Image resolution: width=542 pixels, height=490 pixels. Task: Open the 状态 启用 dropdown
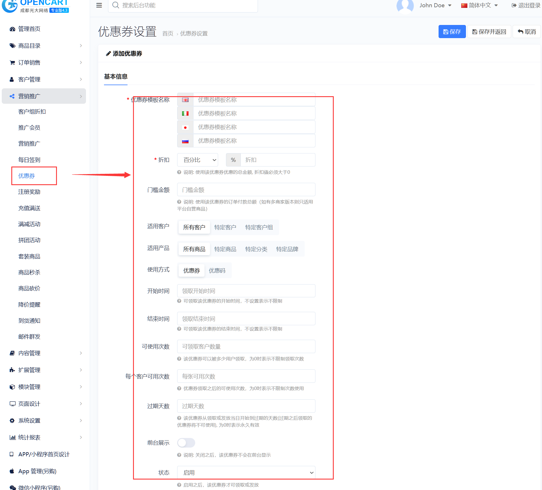click(246, 473)
